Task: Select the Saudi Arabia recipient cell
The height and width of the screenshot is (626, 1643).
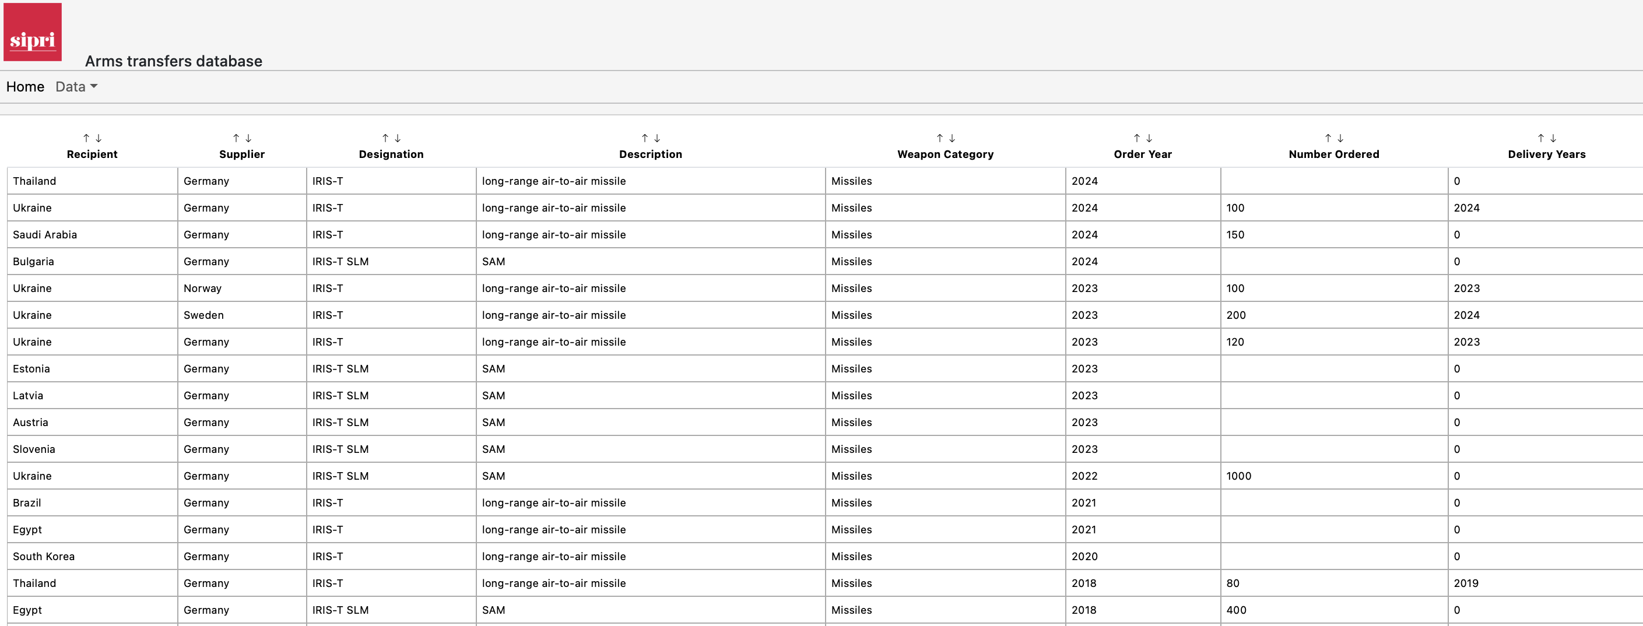Action: [x=93, y=234]
